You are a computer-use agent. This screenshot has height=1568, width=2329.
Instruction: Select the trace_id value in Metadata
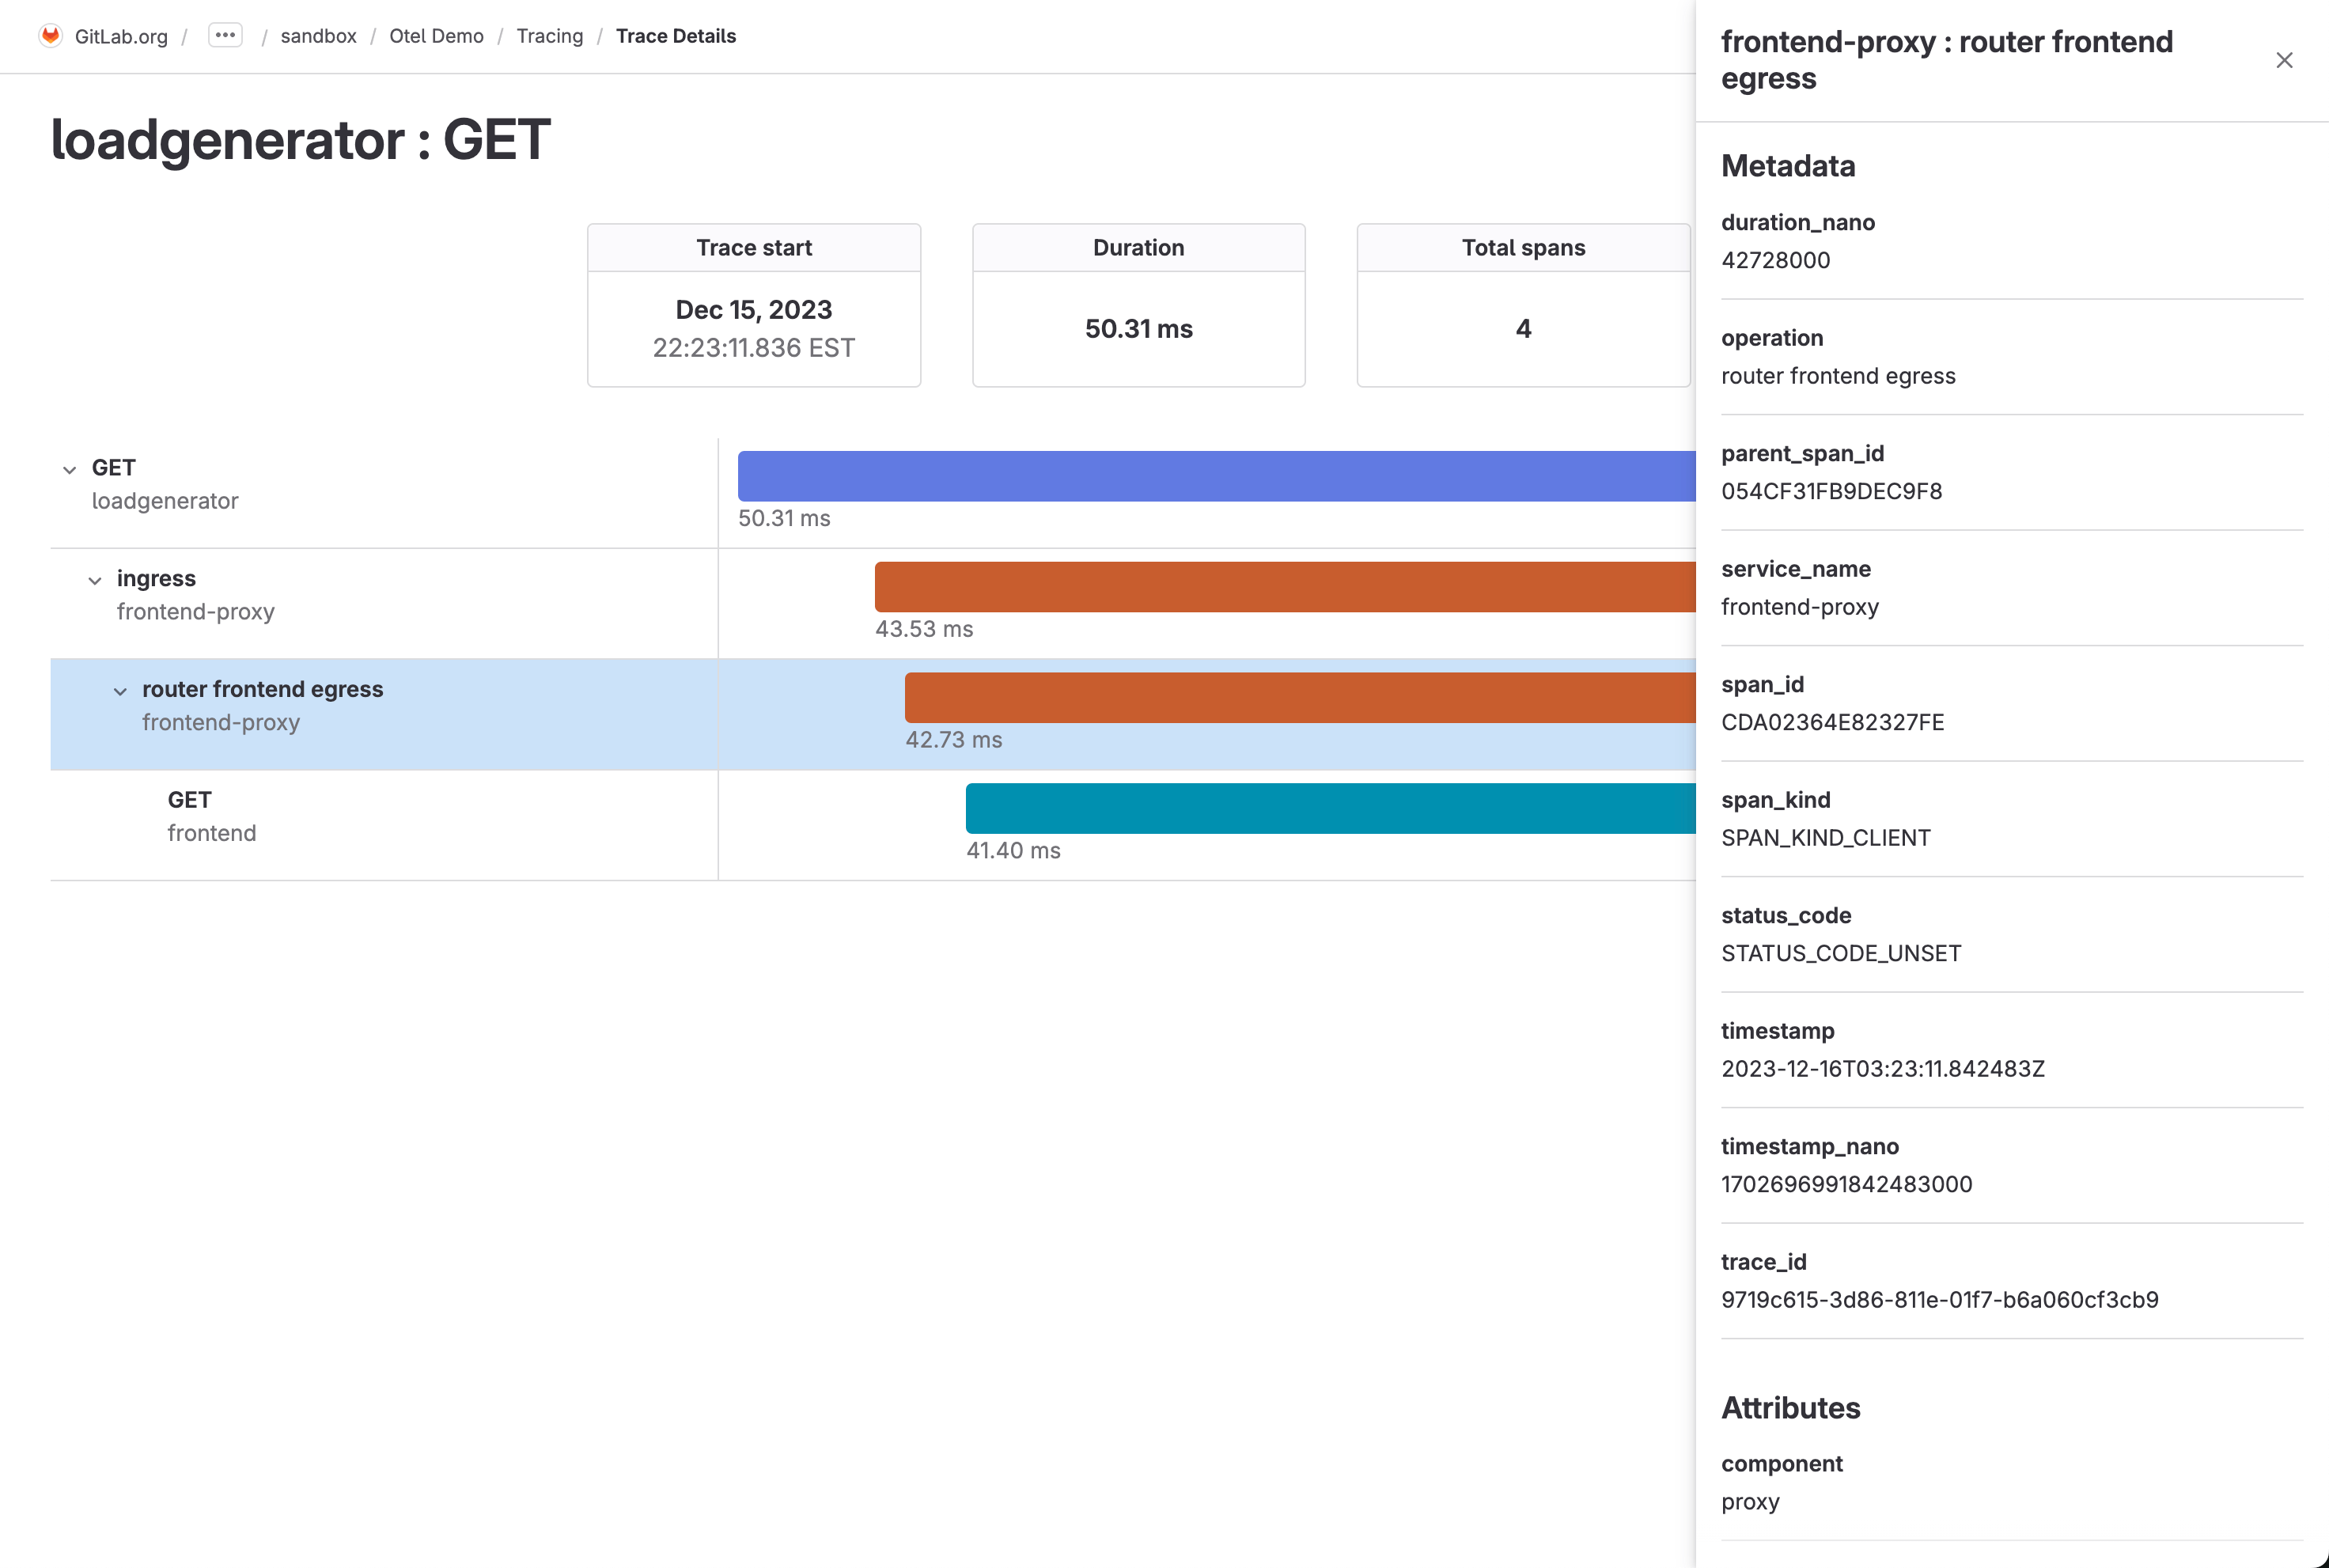[1940, 1299]
